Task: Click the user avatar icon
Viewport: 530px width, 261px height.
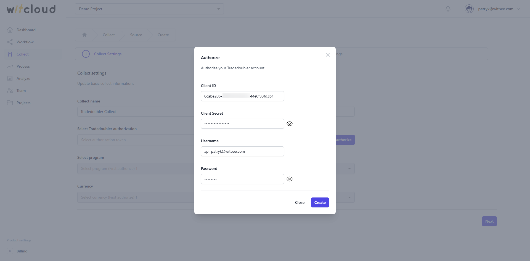Action: [469, 9]
